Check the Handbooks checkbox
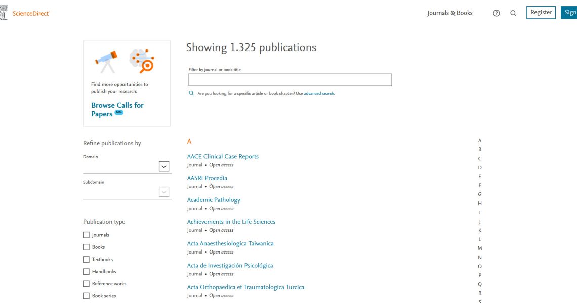This screenshot has height=303, width=577. [x=86, y=271]
